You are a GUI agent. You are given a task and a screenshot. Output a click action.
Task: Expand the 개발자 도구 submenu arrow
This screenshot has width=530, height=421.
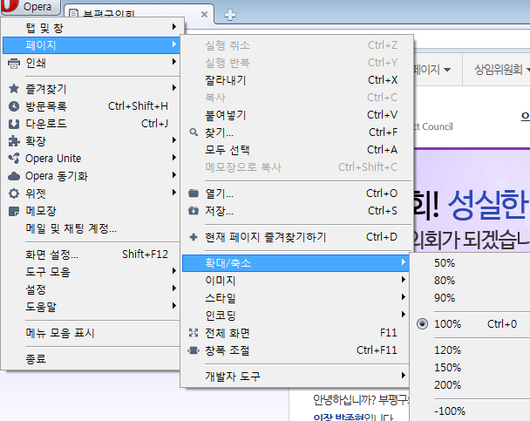(404, 376)
